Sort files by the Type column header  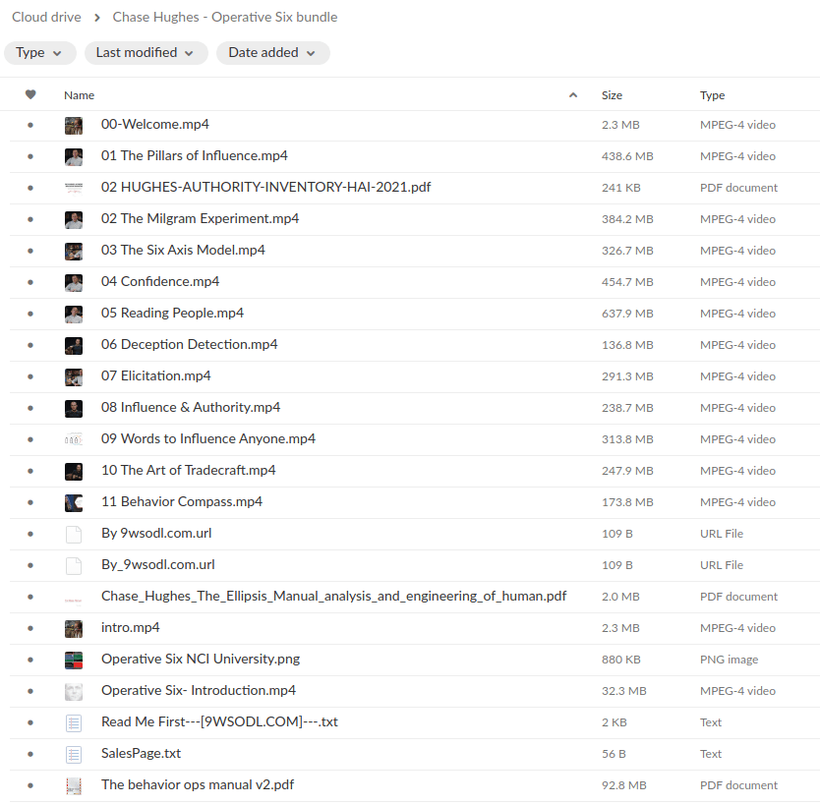point(712,95)
